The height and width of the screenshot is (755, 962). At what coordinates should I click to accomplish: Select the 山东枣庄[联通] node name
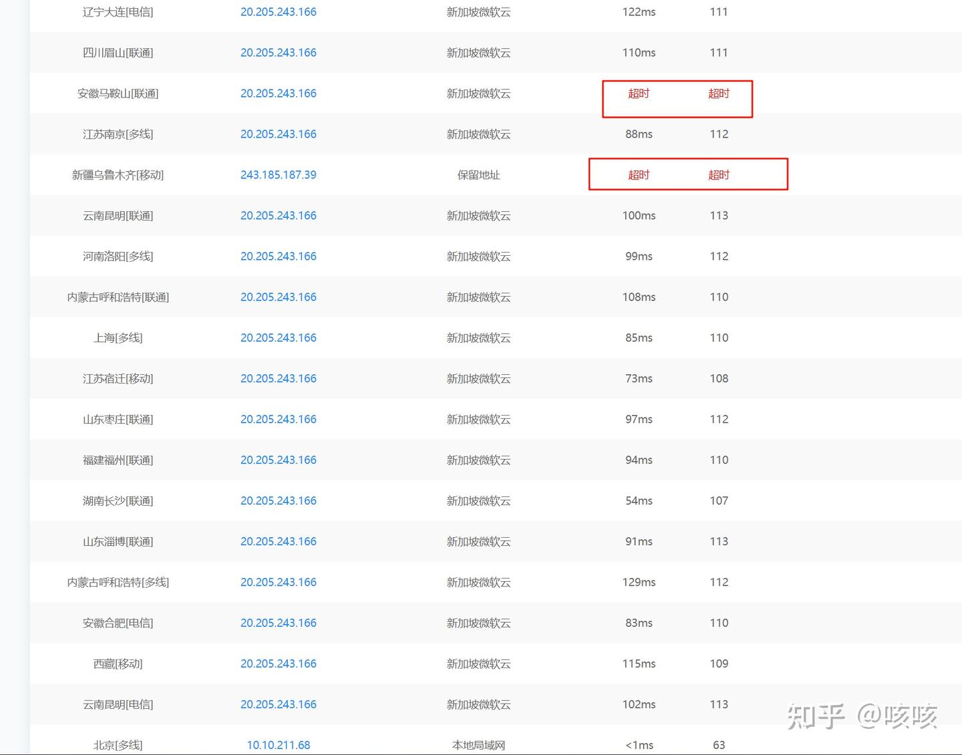coord(118,420)
